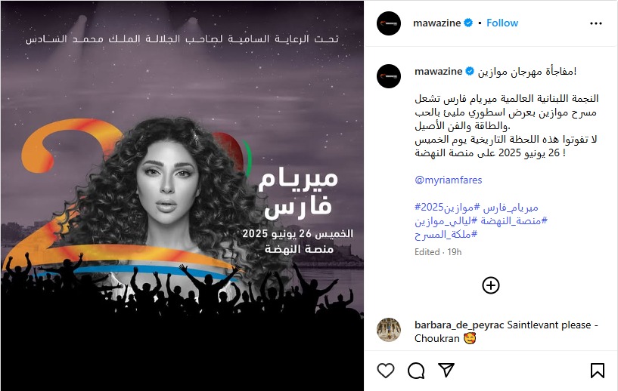Open more options three-dot menu
This screenshot has height=391, width=618.
coord(595,23)
